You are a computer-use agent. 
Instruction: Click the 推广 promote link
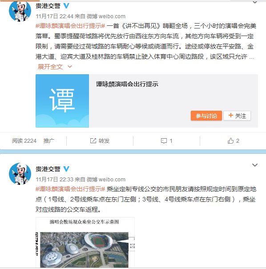49,141
